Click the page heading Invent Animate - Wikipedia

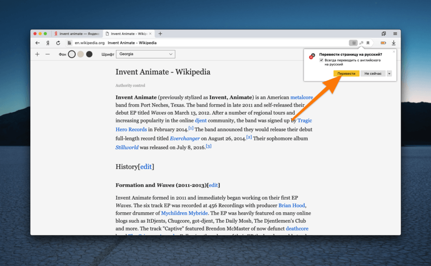tap(163, 72)
